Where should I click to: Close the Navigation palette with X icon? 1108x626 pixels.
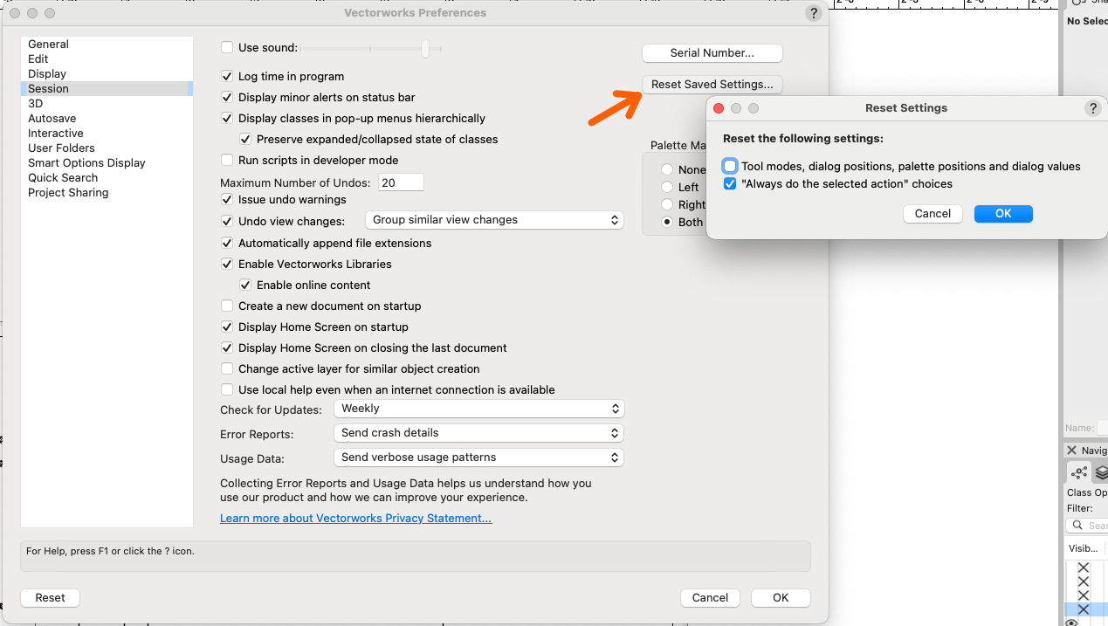1071,451
